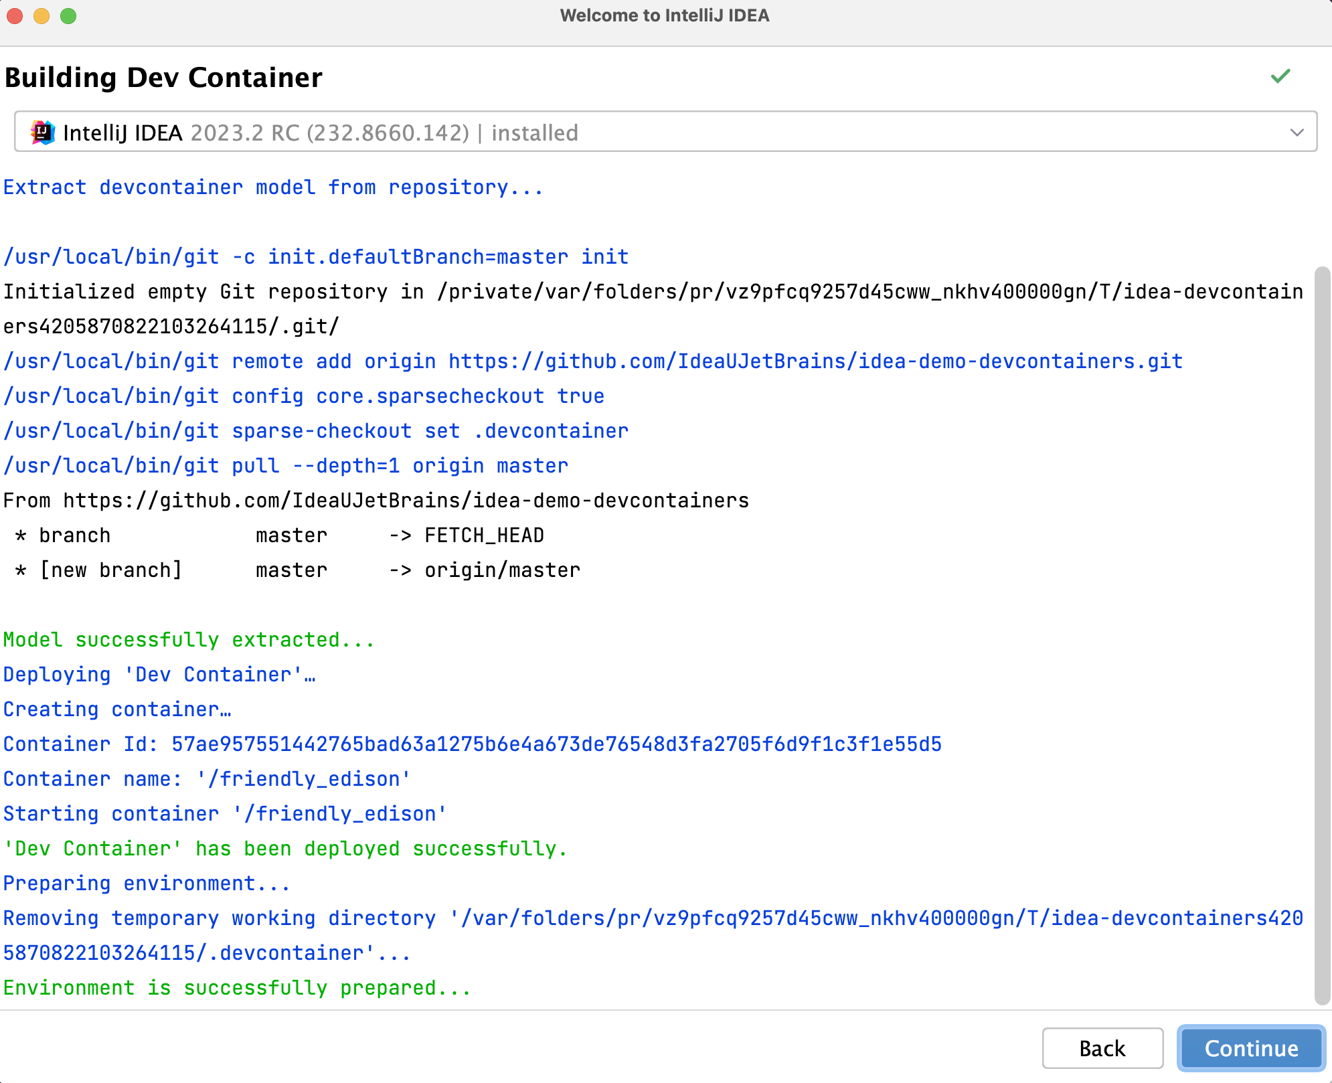Click the Back button
The image size is (1332, 1083).
[x=1102, y=1048]
